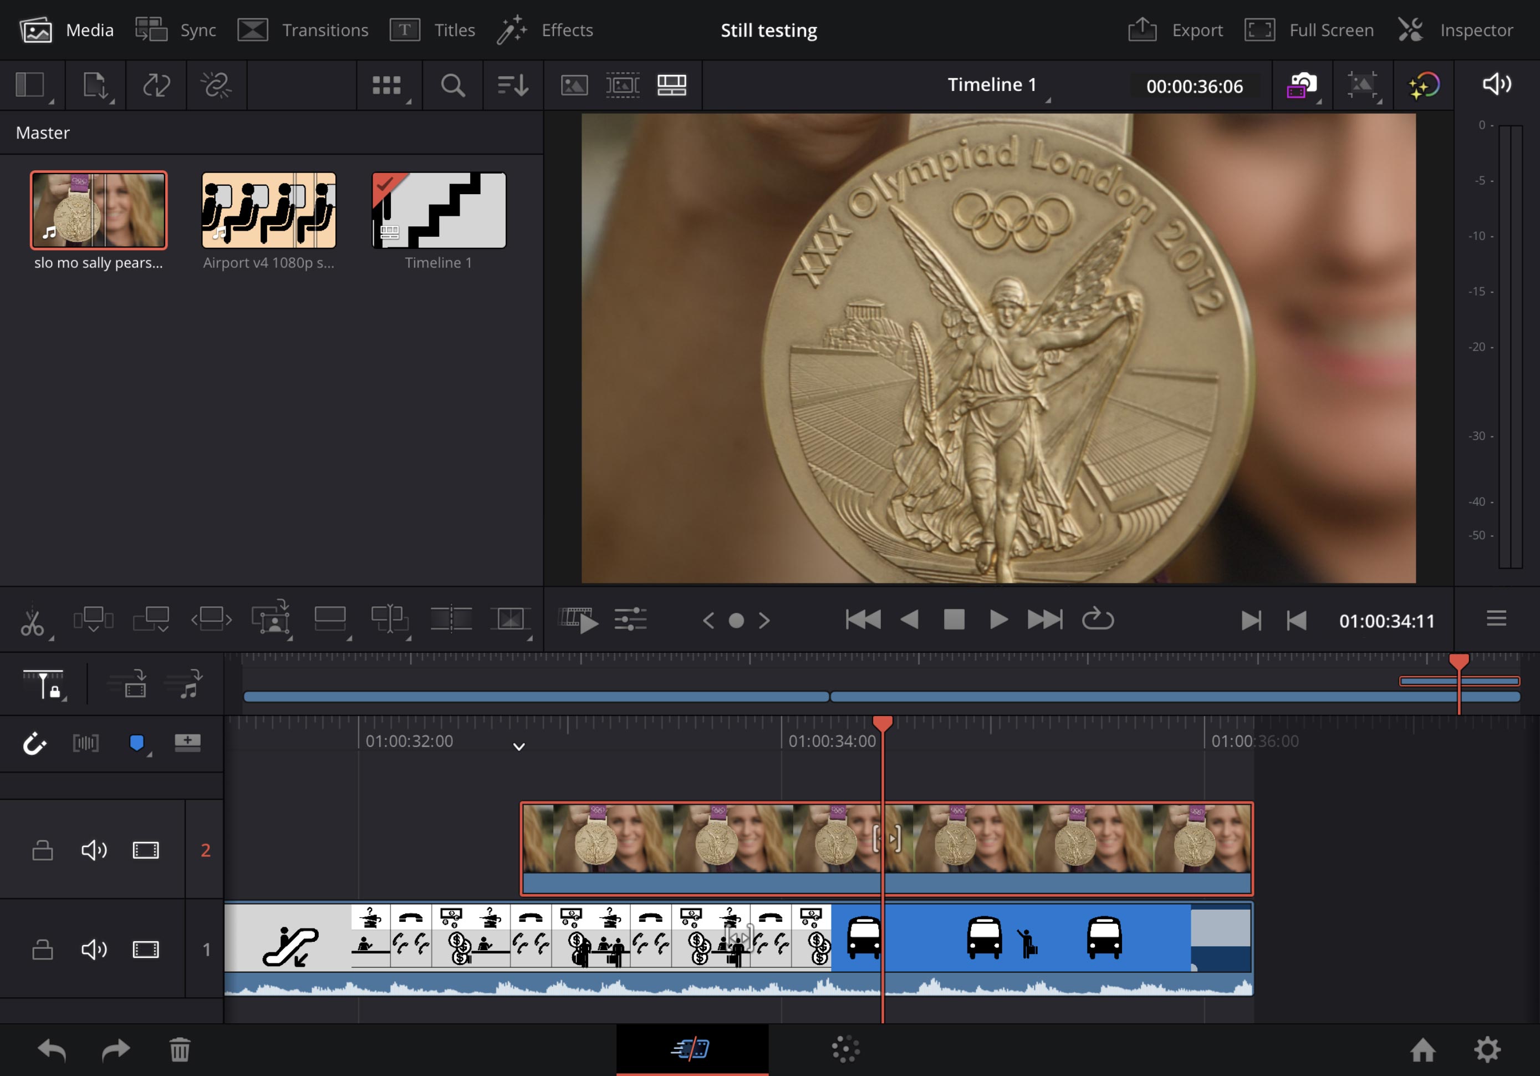Click the close up edit icon
The height and width of the screenshot is (1076, 1540).
point(271,618)
